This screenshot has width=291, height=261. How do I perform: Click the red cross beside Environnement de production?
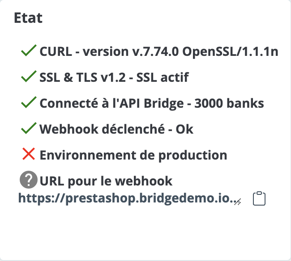point(28,154)
